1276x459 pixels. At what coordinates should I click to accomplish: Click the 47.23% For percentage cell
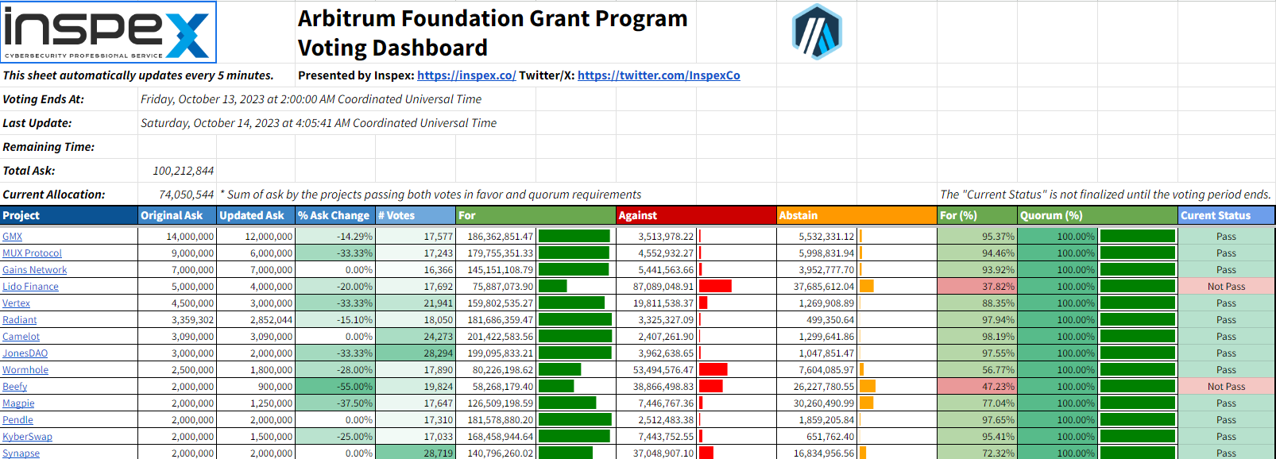[x=977, y=387]
